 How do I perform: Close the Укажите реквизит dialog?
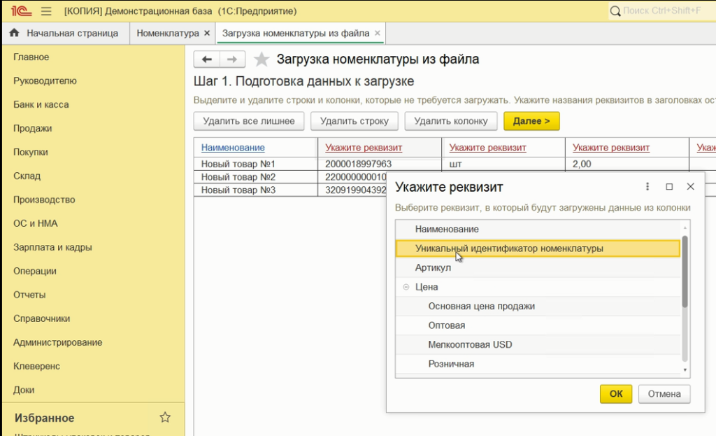click(x=690, y=186)
